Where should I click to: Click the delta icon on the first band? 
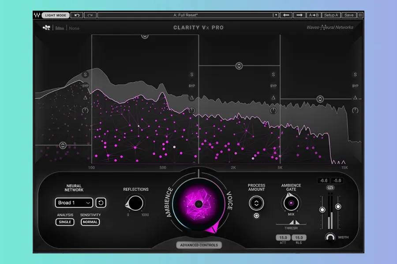point(86,98)
